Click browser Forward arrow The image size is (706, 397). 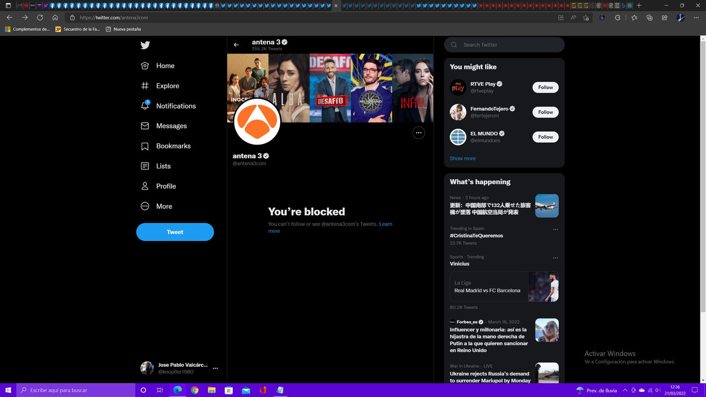tap(25, 18)
